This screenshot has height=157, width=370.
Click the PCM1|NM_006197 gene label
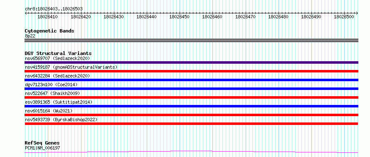coord(42,148)
